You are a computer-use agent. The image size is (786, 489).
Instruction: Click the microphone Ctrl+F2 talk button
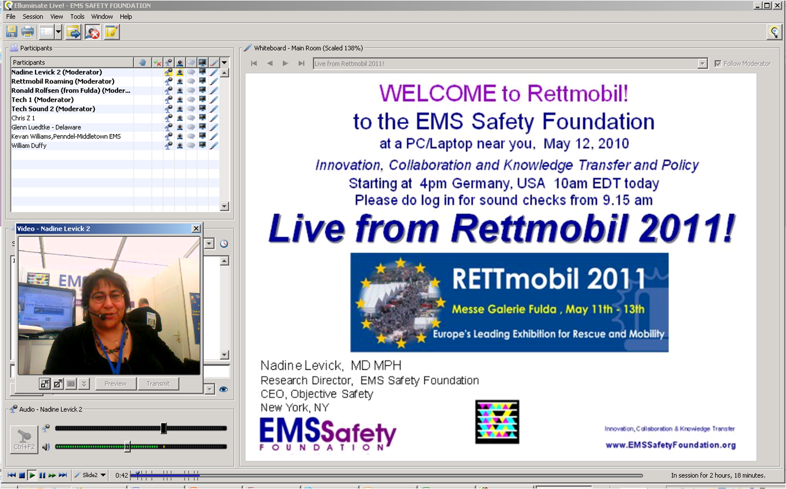pos(24,438)
